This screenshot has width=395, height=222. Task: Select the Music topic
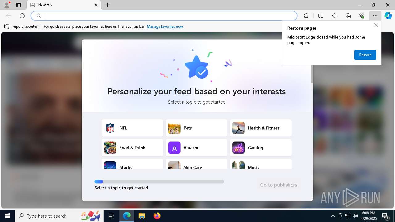261,164
